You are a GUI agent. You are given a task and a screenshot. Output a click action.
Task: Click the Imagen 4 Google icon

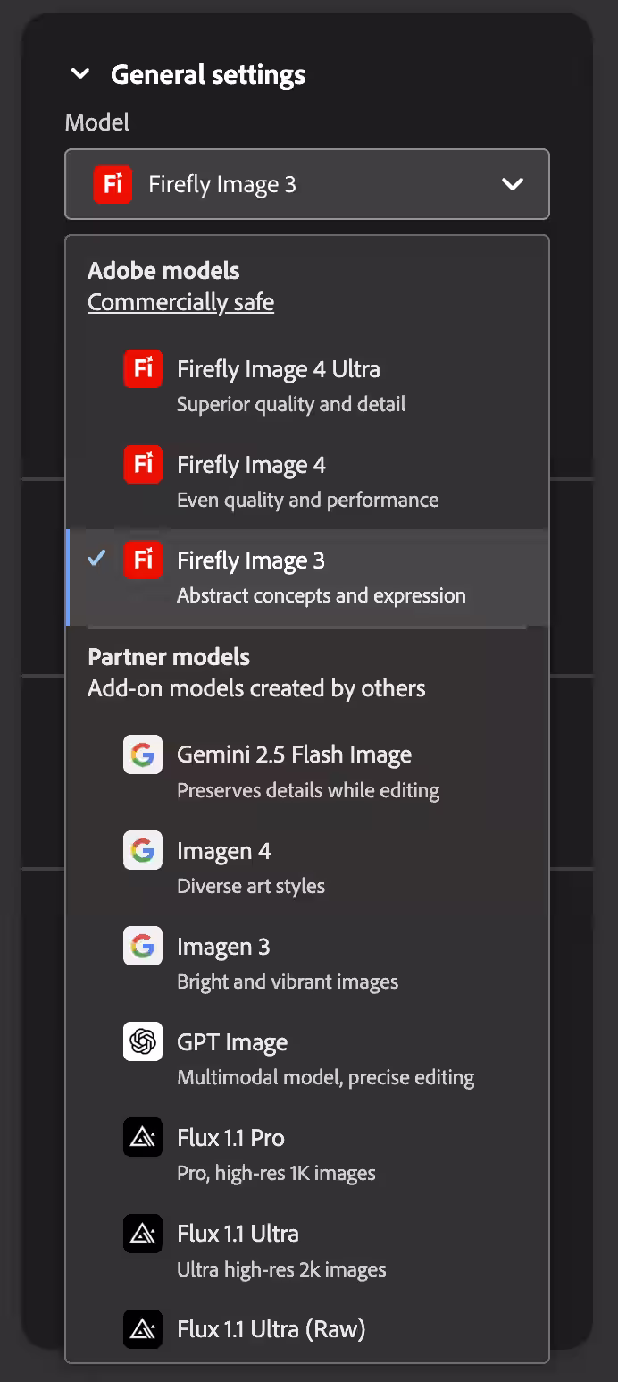143,850
